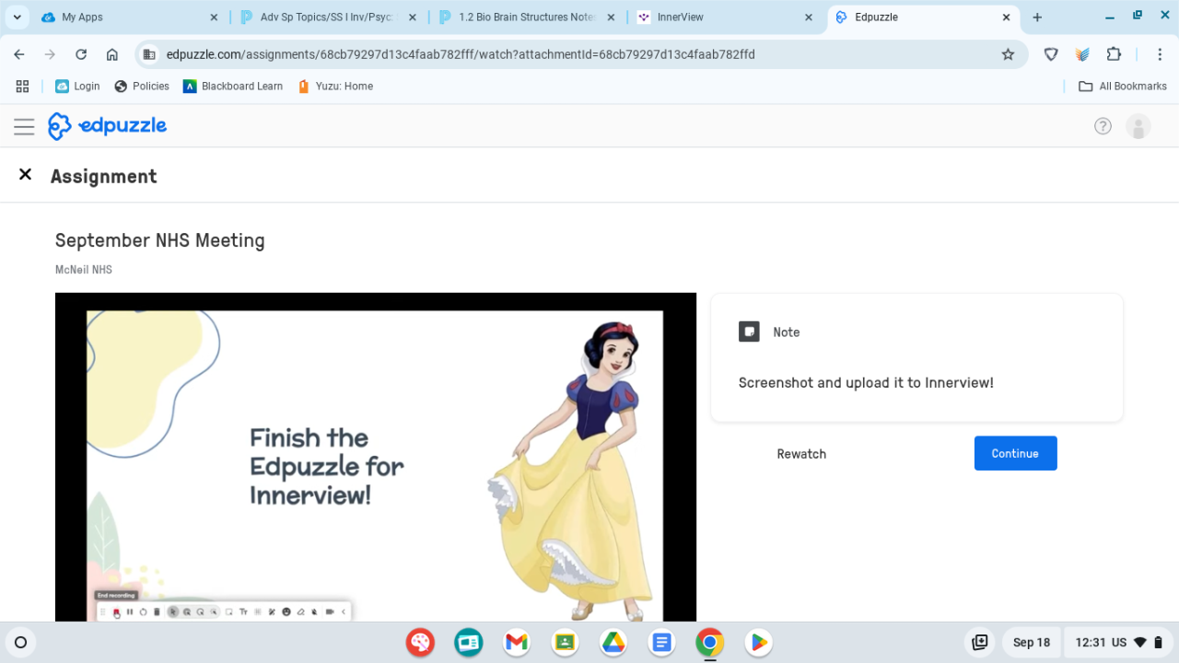Reload the Edpuzzle page

[81, 54]
